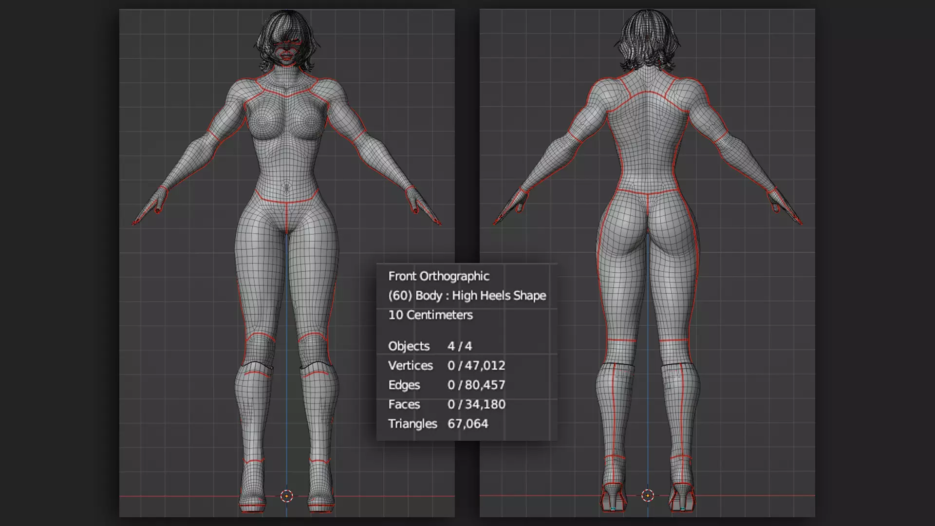This screenshot has height=526, width=935.
Task: Click the Triangles '67,064' statistic
Action: 467,424
